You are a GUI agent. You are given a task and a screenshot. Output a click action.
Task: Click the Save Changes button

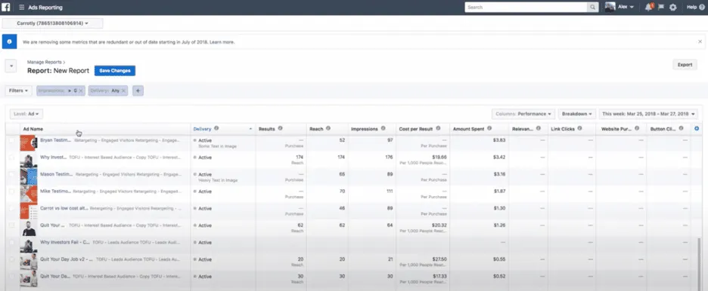pyautogui.click(x=115, y=71)
